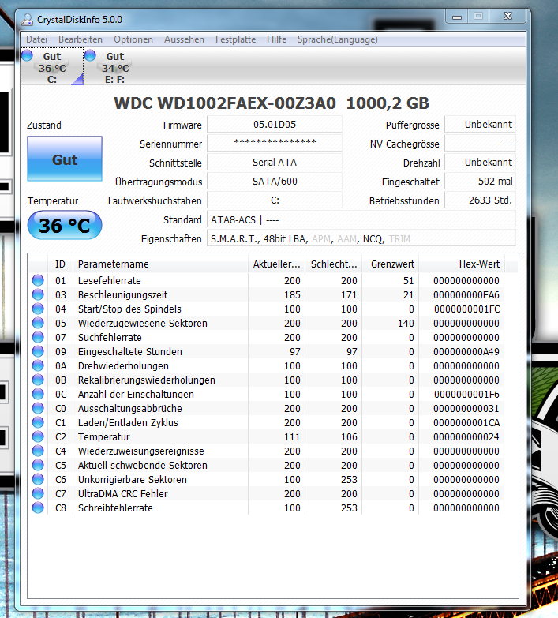Select hex value 0000000001CA
The height and width of the screenshot is (618, 558).
tap(466, 422)
